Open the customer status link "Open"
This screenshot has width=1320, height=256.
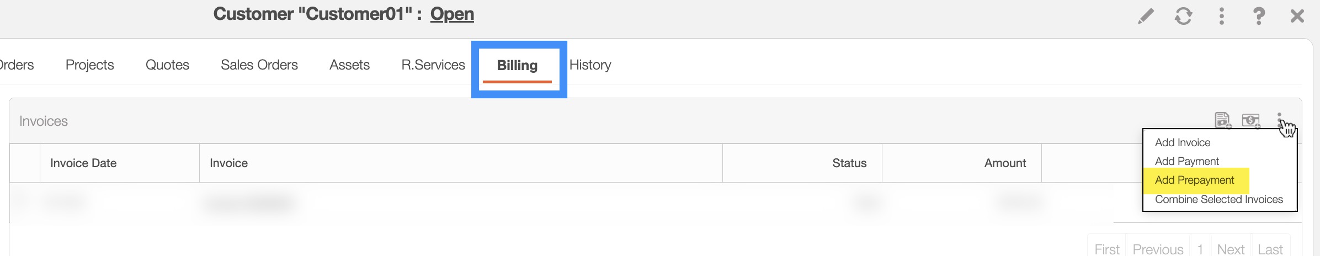point(452,14)
